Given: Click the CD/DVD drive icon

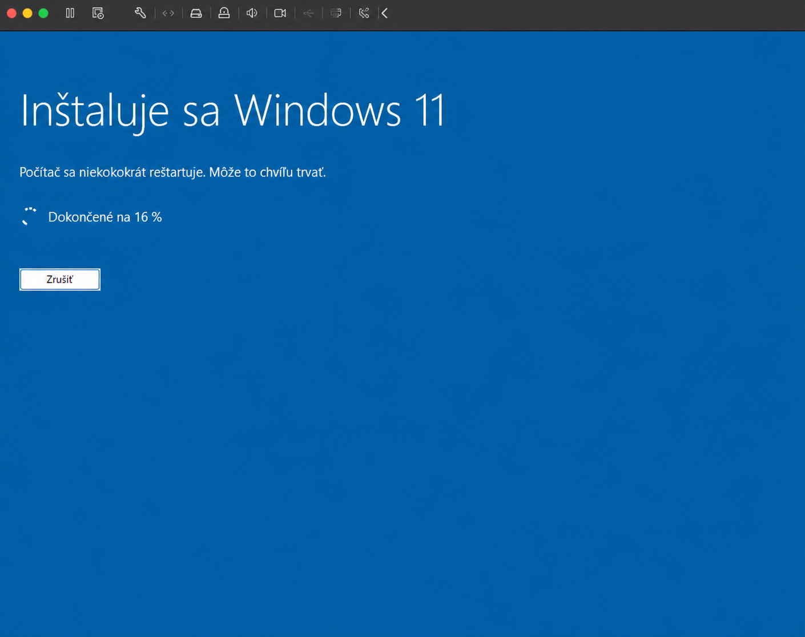Looking at the screenshot, I should pyautogui.click(x=224, y=13).
